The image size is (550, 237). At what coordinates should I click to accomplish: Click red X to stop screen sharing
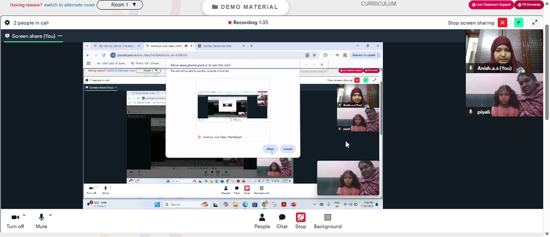tap(503, 22)
